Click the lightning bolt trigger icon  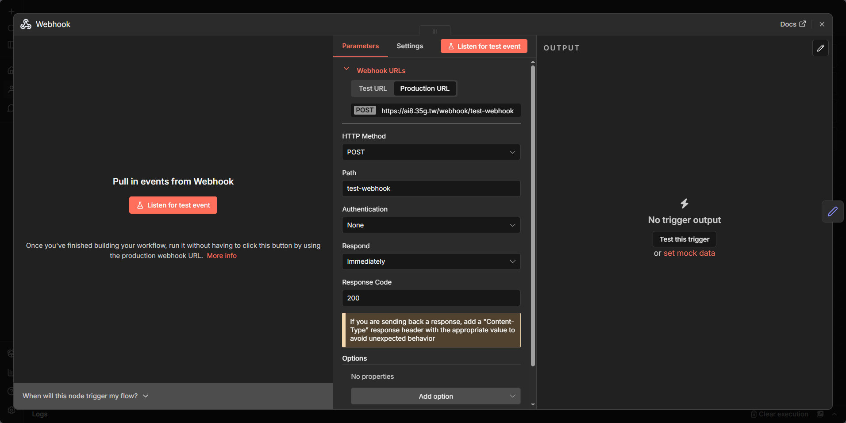point(684,204)
